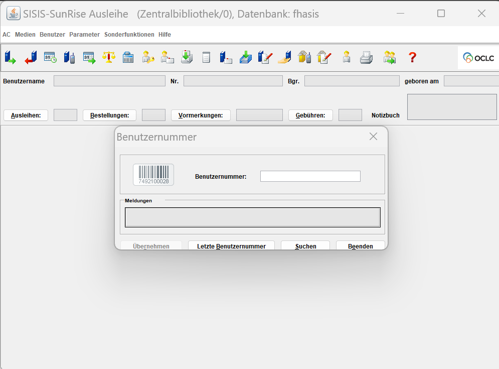Click the hand holding book icon
Viewport: 499px width, 369px height.
pyautogui.click(x=284, y=57)
